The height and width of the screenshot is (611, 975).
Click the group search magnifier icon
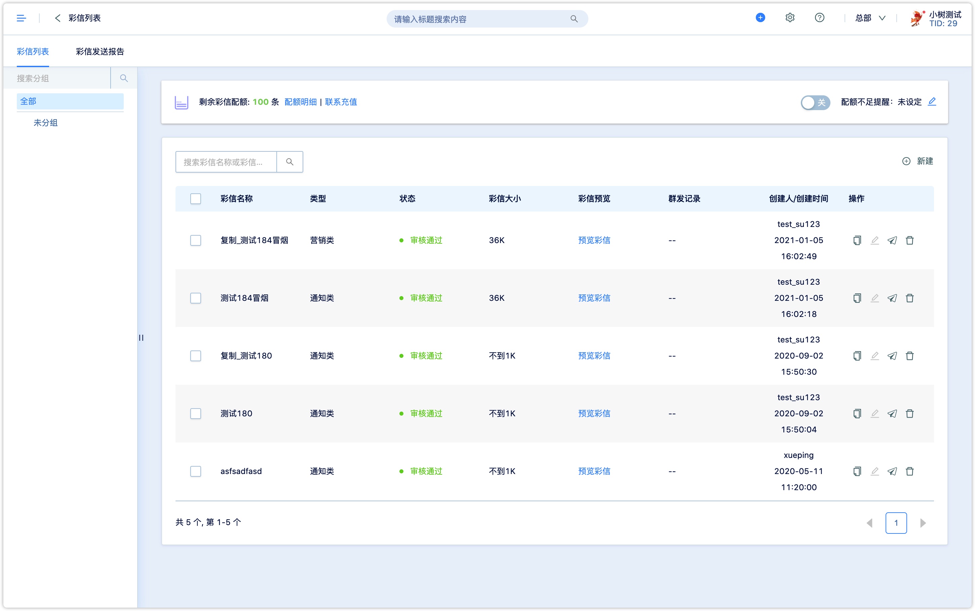tap(124, 78)
